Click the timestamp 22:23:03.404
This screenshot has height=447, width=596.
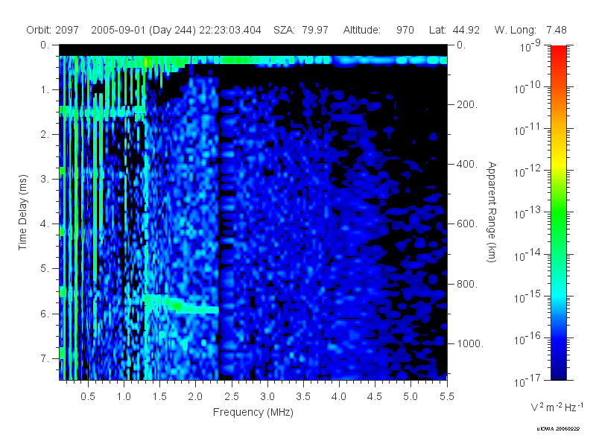click(230, 30)
